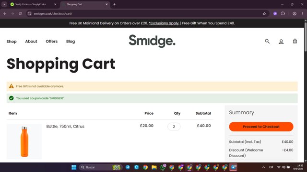Open the Bottle, 750ml, Citrus product link
Image resolution: width=307 pixels, height=172 pixels.
point(65,126)
